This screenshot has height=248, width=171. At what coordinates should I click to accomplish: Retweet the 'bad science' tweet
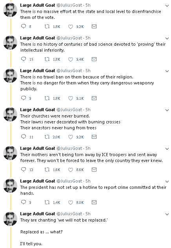(x=47, y=59)
